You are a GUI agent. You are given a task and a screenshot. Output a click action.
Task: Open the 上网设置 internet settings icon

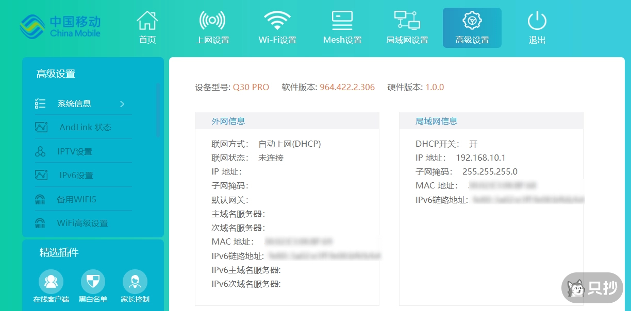(x=213, y=21)
